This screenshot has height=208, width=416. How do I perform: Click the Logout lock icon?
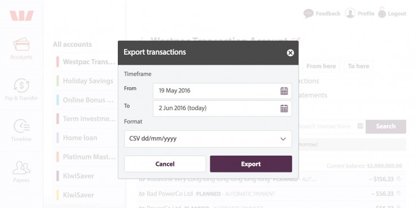point(382,12)
